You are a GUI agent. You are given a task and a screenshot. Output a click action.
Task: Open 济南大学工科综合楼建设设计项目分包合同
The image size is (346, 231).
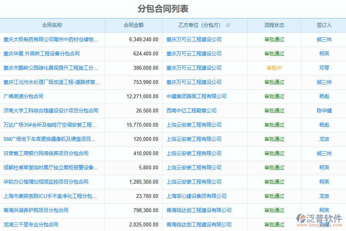click(x=51, y=111)
